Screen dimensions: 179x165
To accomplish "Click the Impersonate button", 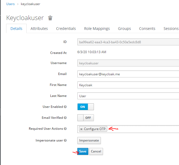I will 89,140.
